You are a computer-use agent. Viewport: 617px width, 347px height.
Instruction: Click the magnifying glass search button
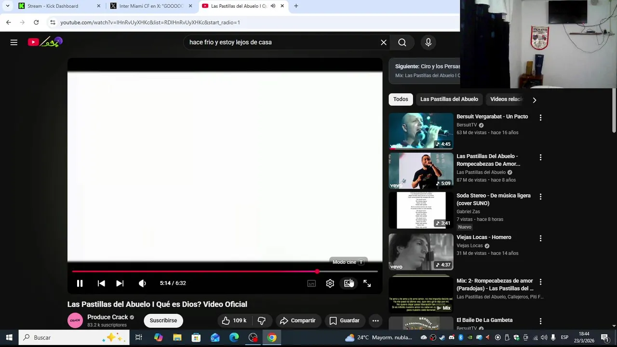[402, 42]
